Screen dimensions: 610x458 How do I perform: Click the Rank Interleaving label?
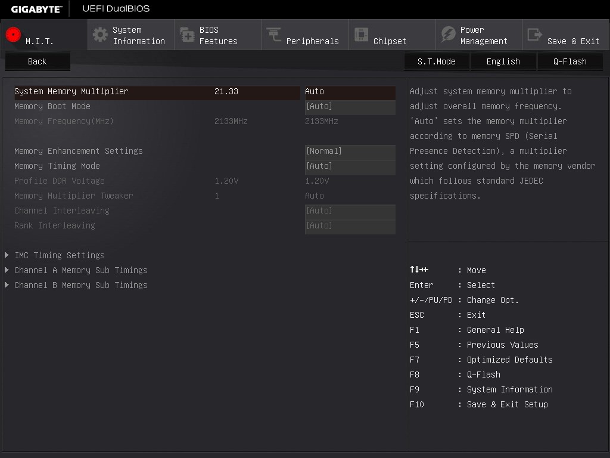54,225
